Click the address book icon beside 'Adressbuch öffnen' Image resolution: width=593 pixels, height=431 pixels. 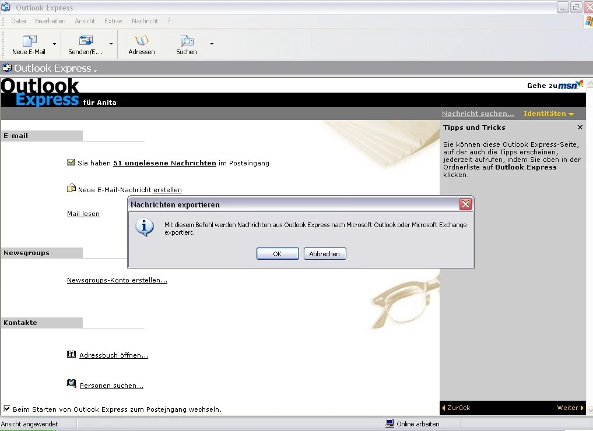coord(72,354)
